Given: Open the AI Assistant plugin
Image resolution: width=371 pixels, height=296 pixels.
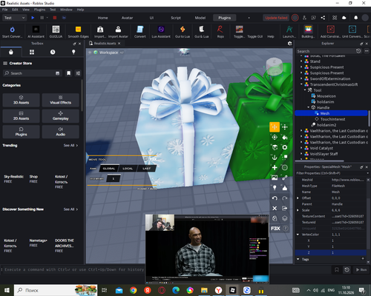Looking at the screenshot, I should point(36,32).
